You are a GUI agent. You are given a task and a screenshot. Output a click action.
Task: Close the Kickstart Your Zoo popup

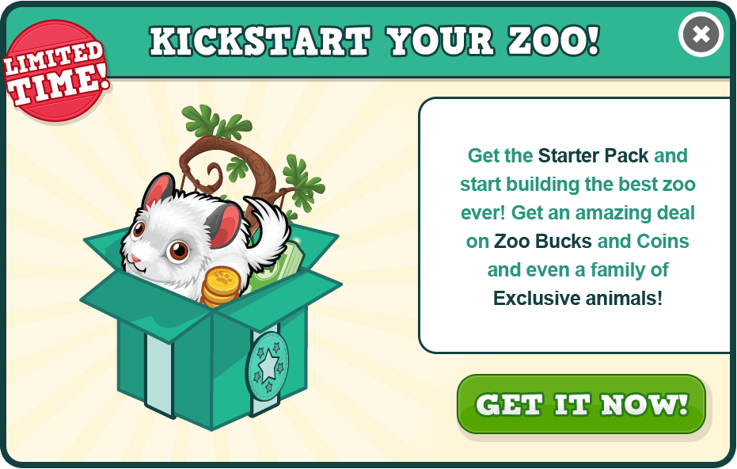701,34
